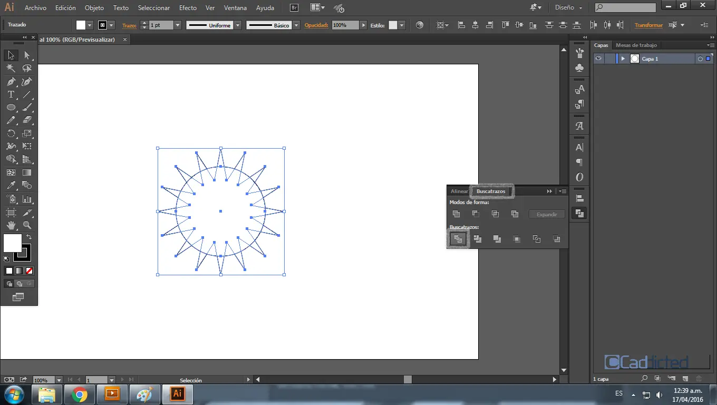Pick the Eraser tool
The image size is (717, 405).
[27, 121]
